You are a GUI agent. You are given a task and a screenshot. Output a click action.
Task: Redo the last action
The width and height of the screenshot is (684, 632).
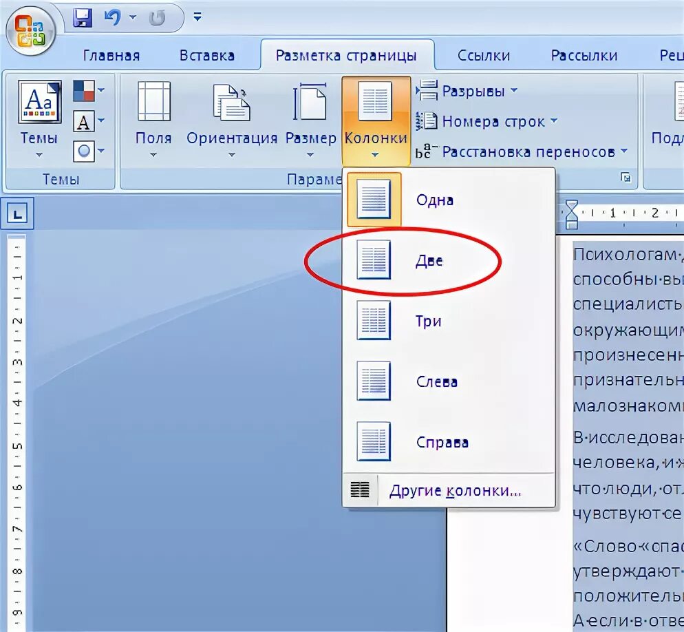pyautogui.click(x=157, y=17)
